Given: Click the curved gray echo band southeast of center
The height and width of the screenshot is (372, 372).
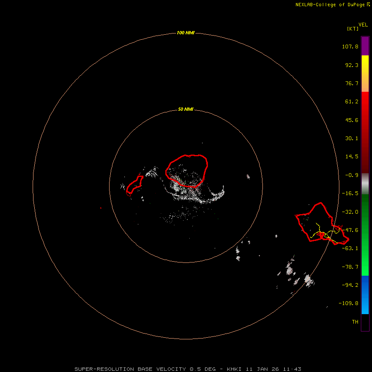Looking at the screenshot, I should pos(216,195).
